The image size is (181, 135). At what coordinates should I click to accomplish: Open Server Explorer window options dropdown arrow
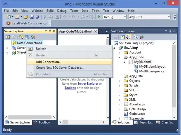pos(46,31)
